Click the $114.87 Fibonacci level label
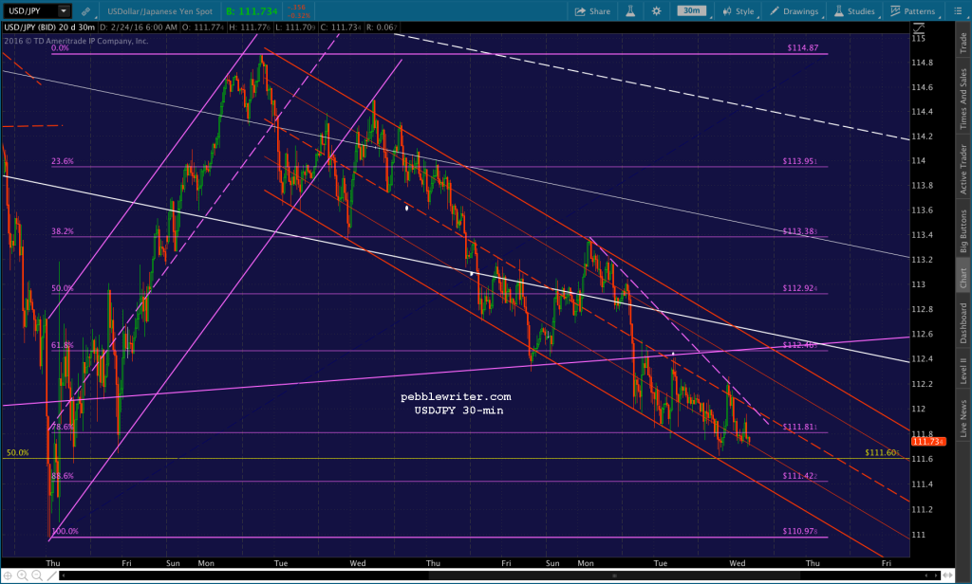This screenshot has height=584, width=972. pyautogui.click(x=803, y=47)
